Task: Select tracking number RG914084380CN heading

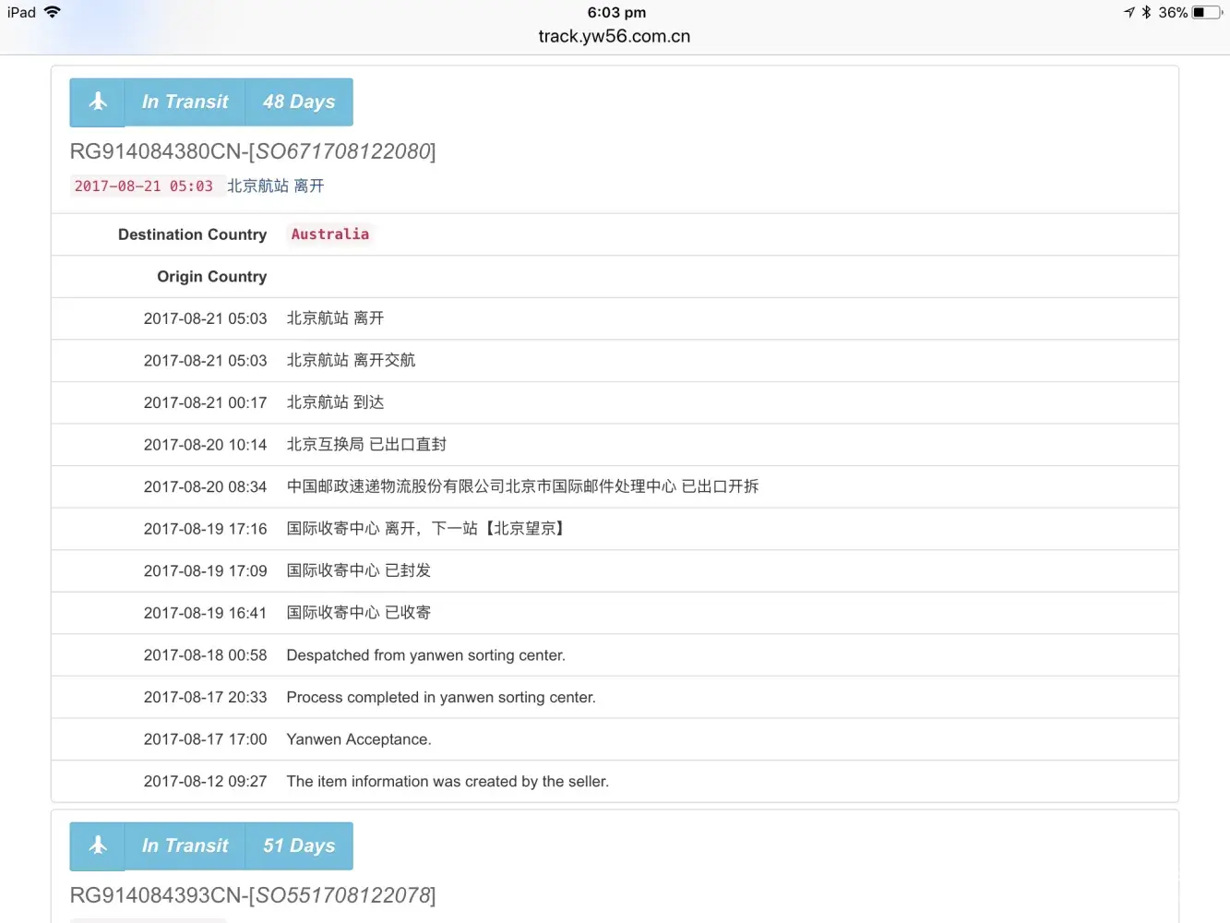Action: point(253,151)
